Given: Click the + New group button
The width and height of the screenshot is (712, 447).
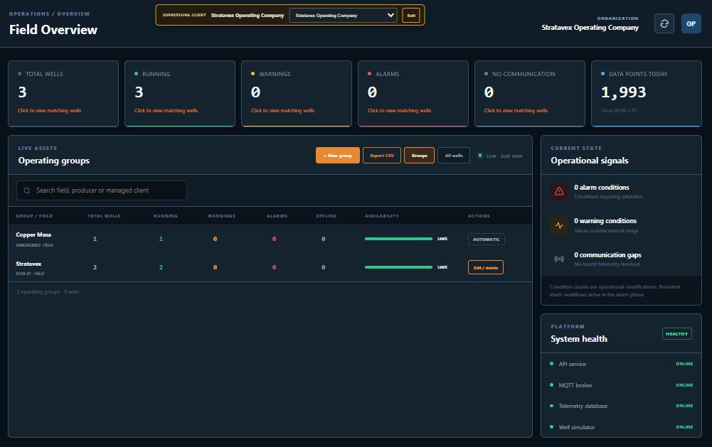Looking at the screenshot, I should tap(337, 155).
